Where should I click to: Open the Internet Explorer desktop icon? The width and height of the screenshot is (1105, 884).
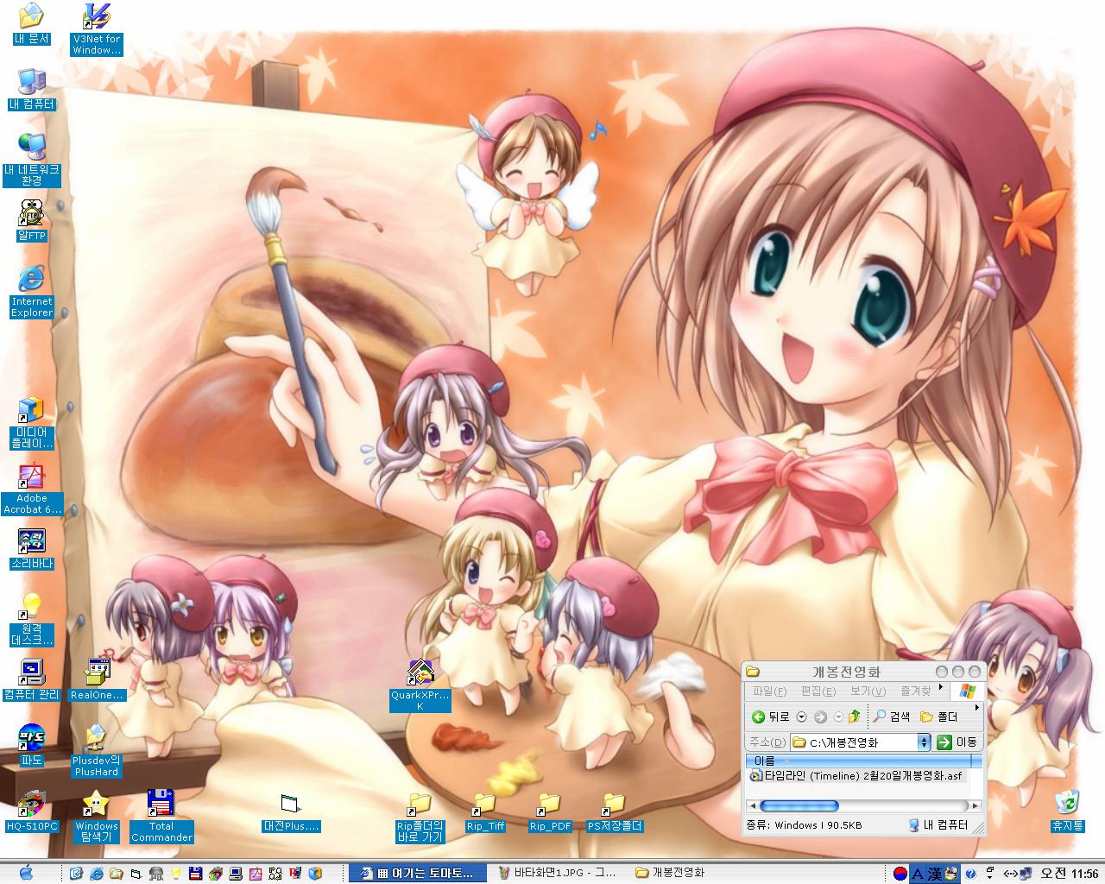[x=32, y=279]
